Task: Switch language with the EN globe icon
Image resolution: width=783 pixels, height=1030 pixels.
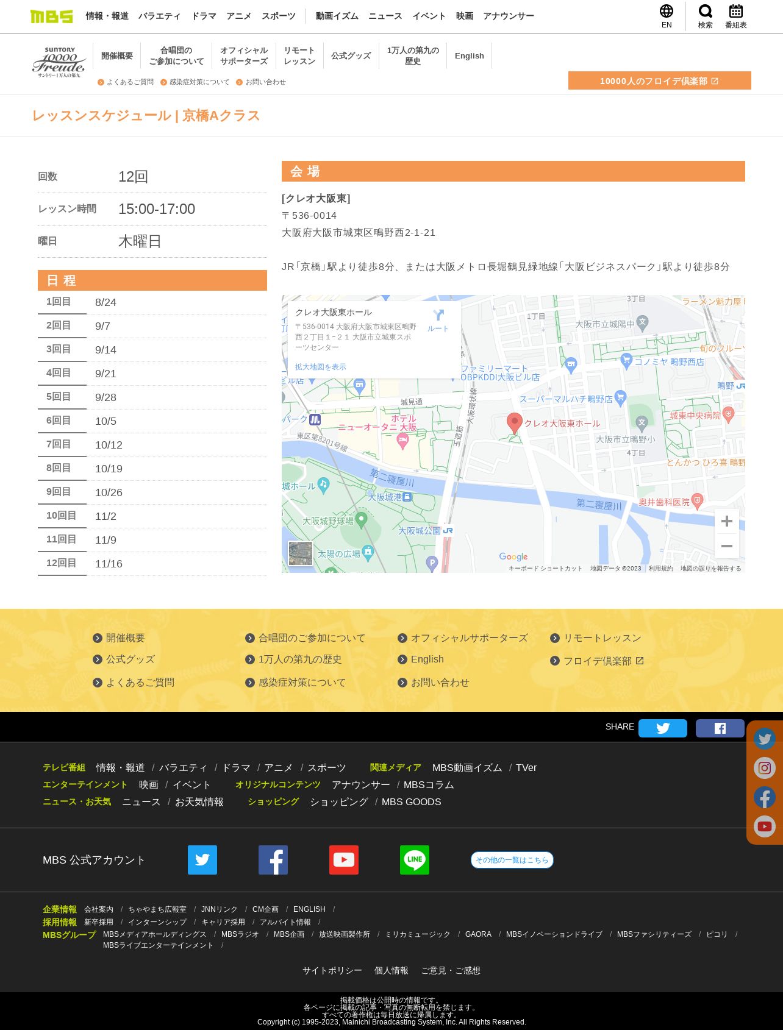Action: (x=667, y=16)
